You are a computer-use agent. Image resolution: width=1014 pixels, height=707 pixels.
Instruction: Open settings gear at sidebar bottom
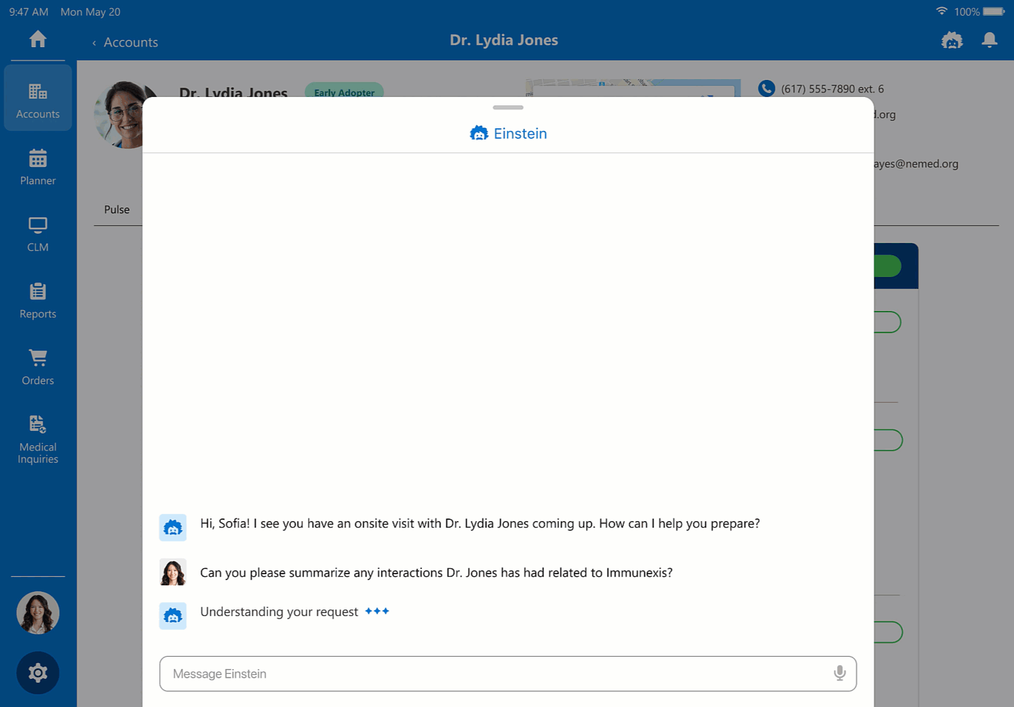tap(38, 672)
